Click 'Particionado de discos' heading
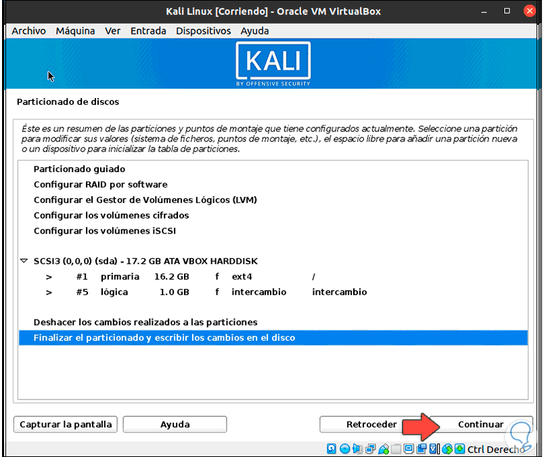 tap(68, 102)
